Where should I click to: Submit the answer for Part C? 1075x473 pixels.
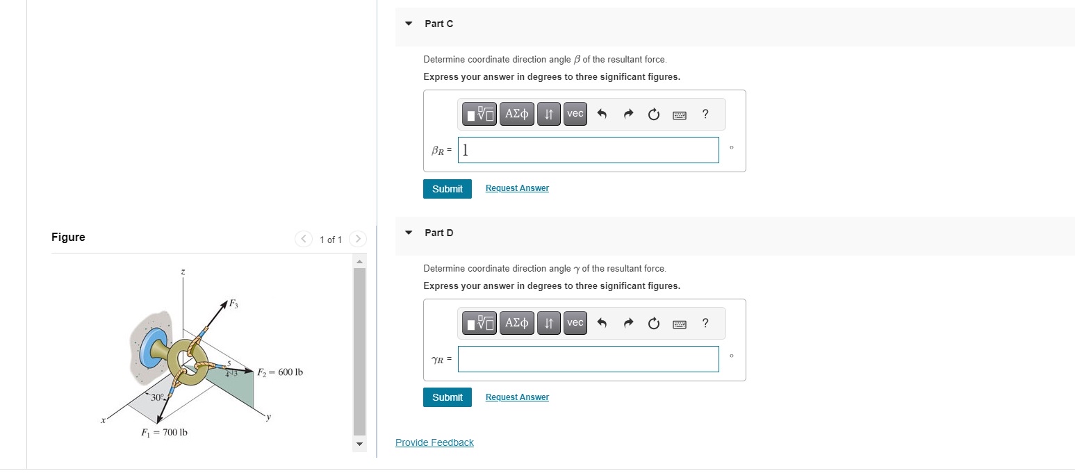pos(447,188)
